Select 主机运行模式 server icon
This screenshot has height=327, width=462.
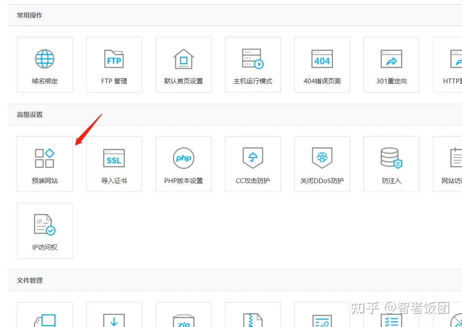coord(253,59)
